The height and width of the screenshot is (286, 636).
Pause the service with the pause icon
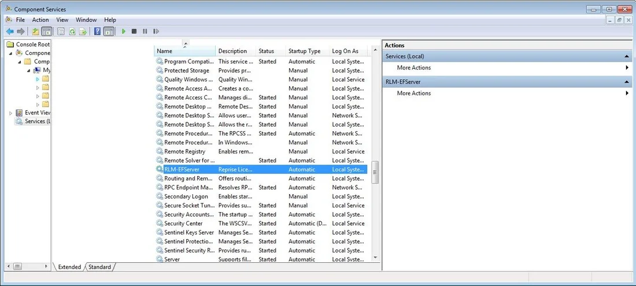click(x=145, y=31)
